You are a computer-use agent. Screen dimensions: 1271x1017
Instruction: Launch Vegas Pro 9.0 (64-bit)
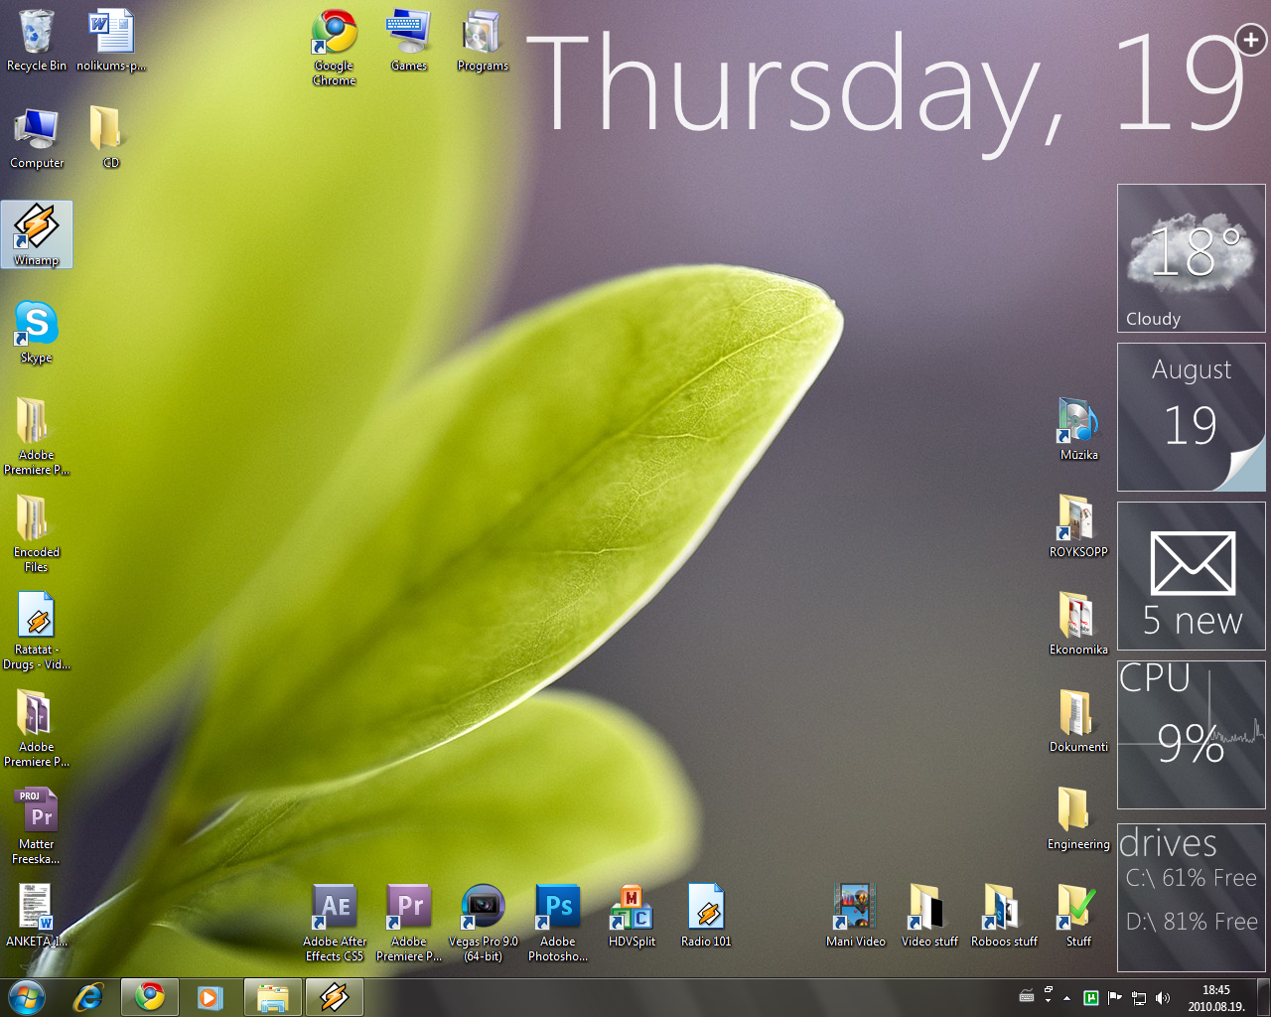484,923
